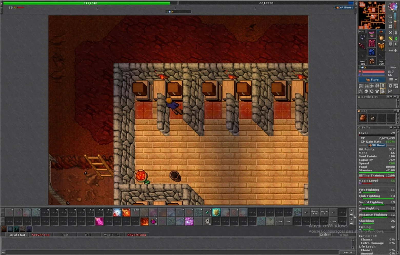
Task: Activate the golden shield action button
Action: [216, 212]
